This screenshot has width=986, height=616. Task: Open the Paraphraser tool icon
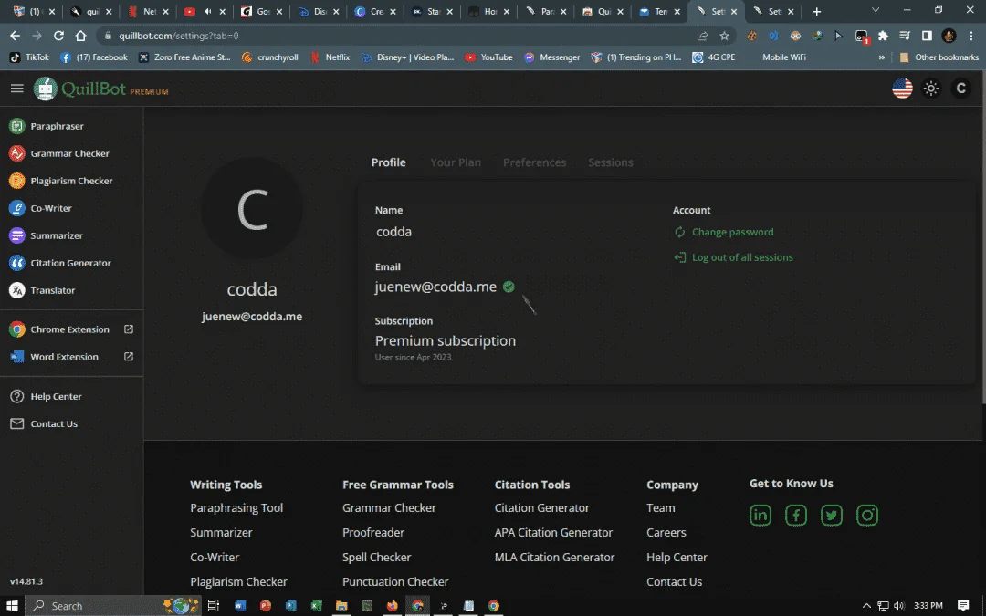17,126
